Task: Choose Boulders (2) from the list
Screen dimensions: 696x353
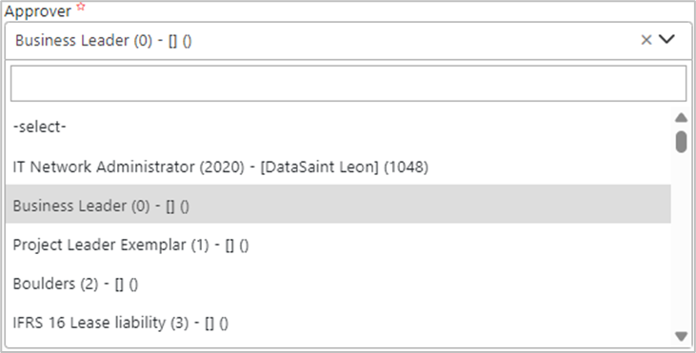Action: [x=338, y=284]
